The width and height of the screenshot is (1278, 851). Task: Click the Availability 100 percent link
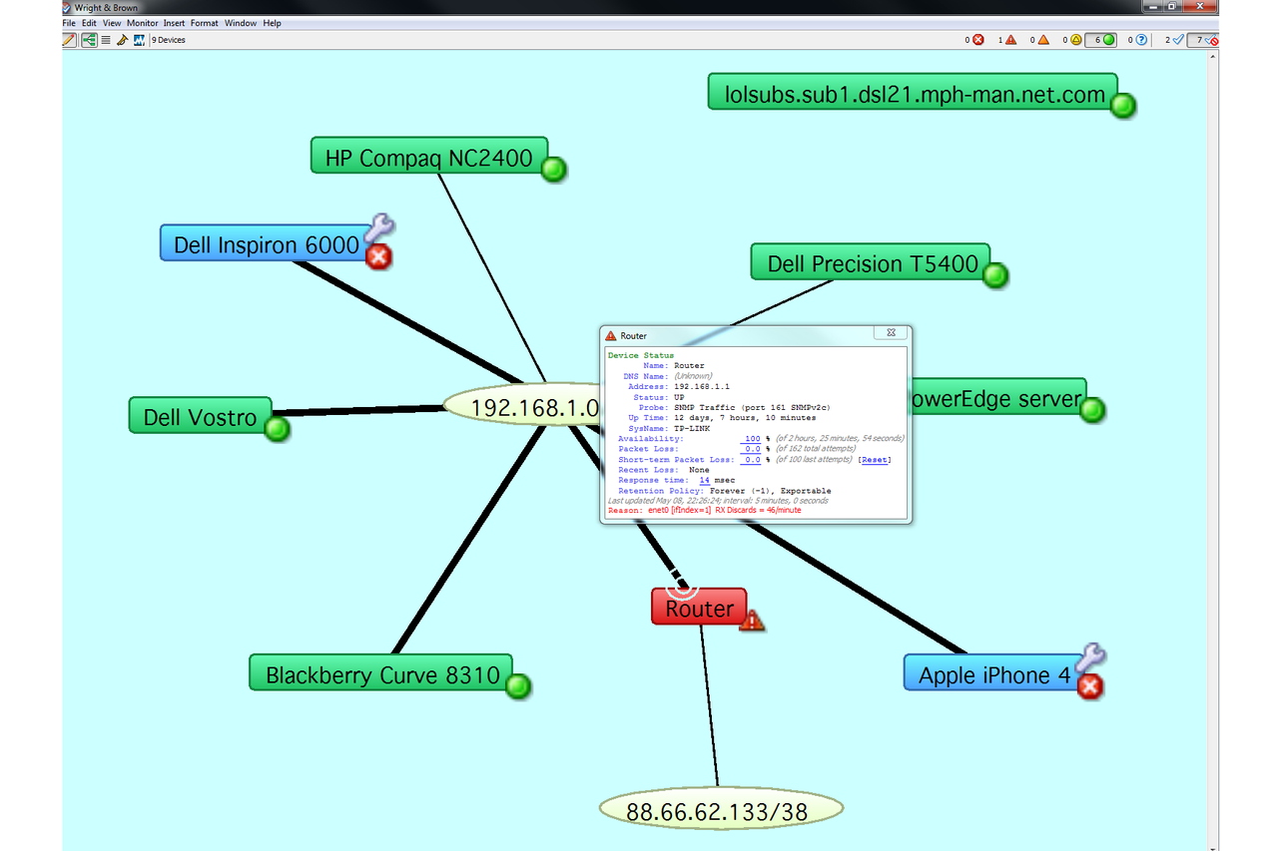751,439
